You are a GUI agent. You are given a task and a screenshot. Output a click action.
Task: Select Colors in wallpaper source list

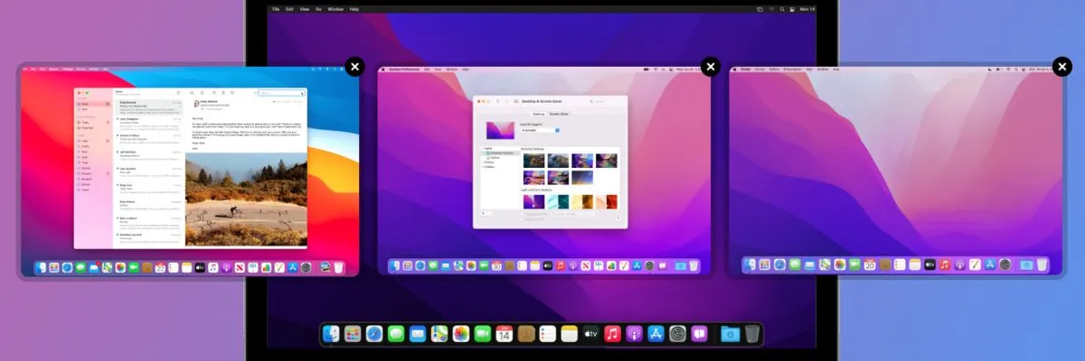click(x=495, y=157)
